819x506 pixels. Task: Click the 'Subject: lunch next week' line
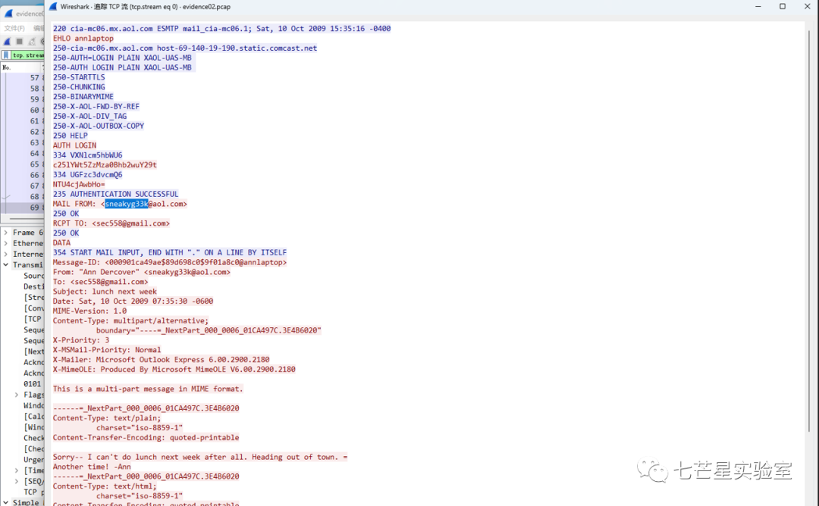(x=105, y=292)
